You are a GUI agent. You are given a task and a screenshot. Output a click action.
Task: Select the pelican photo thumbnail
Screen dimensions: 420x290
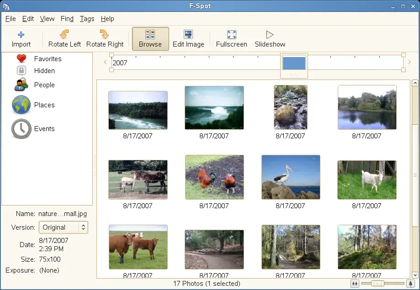[291, 177]
